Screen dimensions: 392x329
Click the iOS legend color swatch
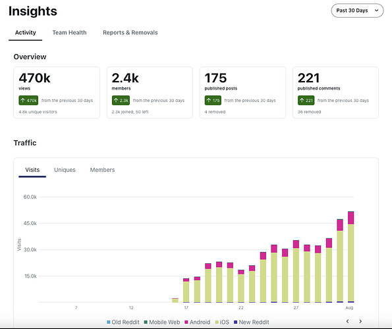(217, 322)
